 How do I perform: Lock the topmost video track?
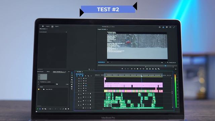pos(79,78)
